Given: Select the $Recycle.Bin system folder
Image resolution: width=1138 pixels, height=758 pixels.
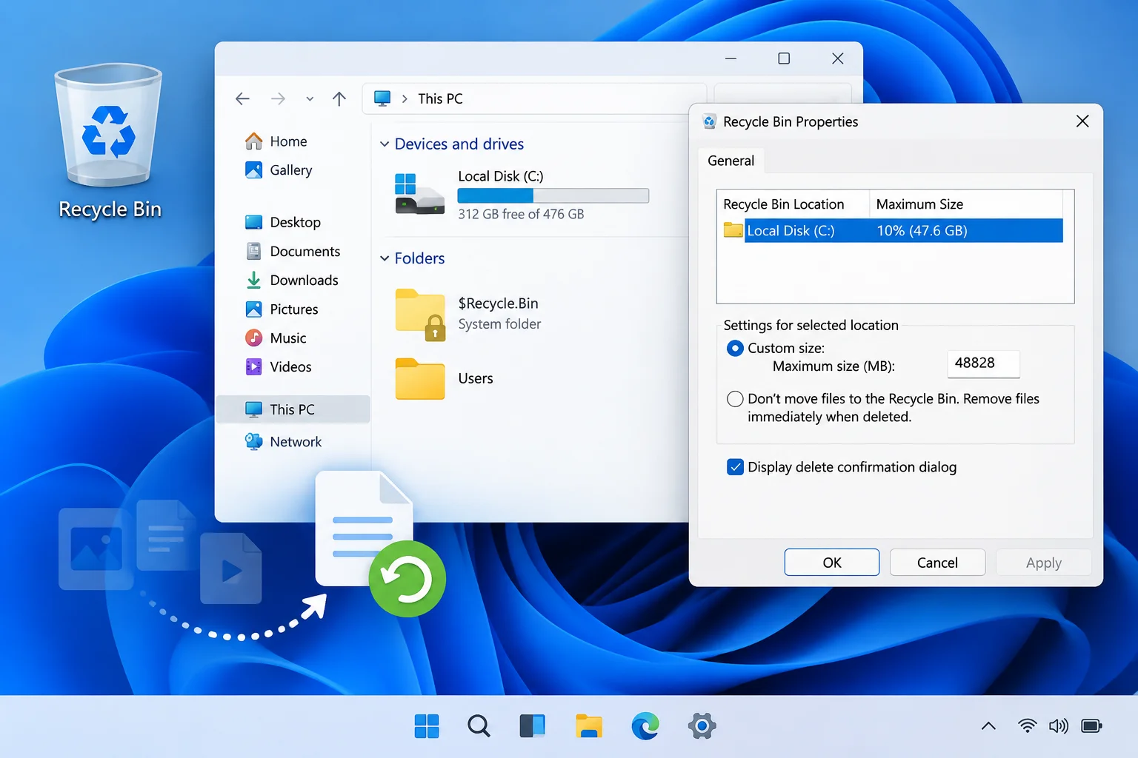Looking at the screenshot, I should [468, 314].
